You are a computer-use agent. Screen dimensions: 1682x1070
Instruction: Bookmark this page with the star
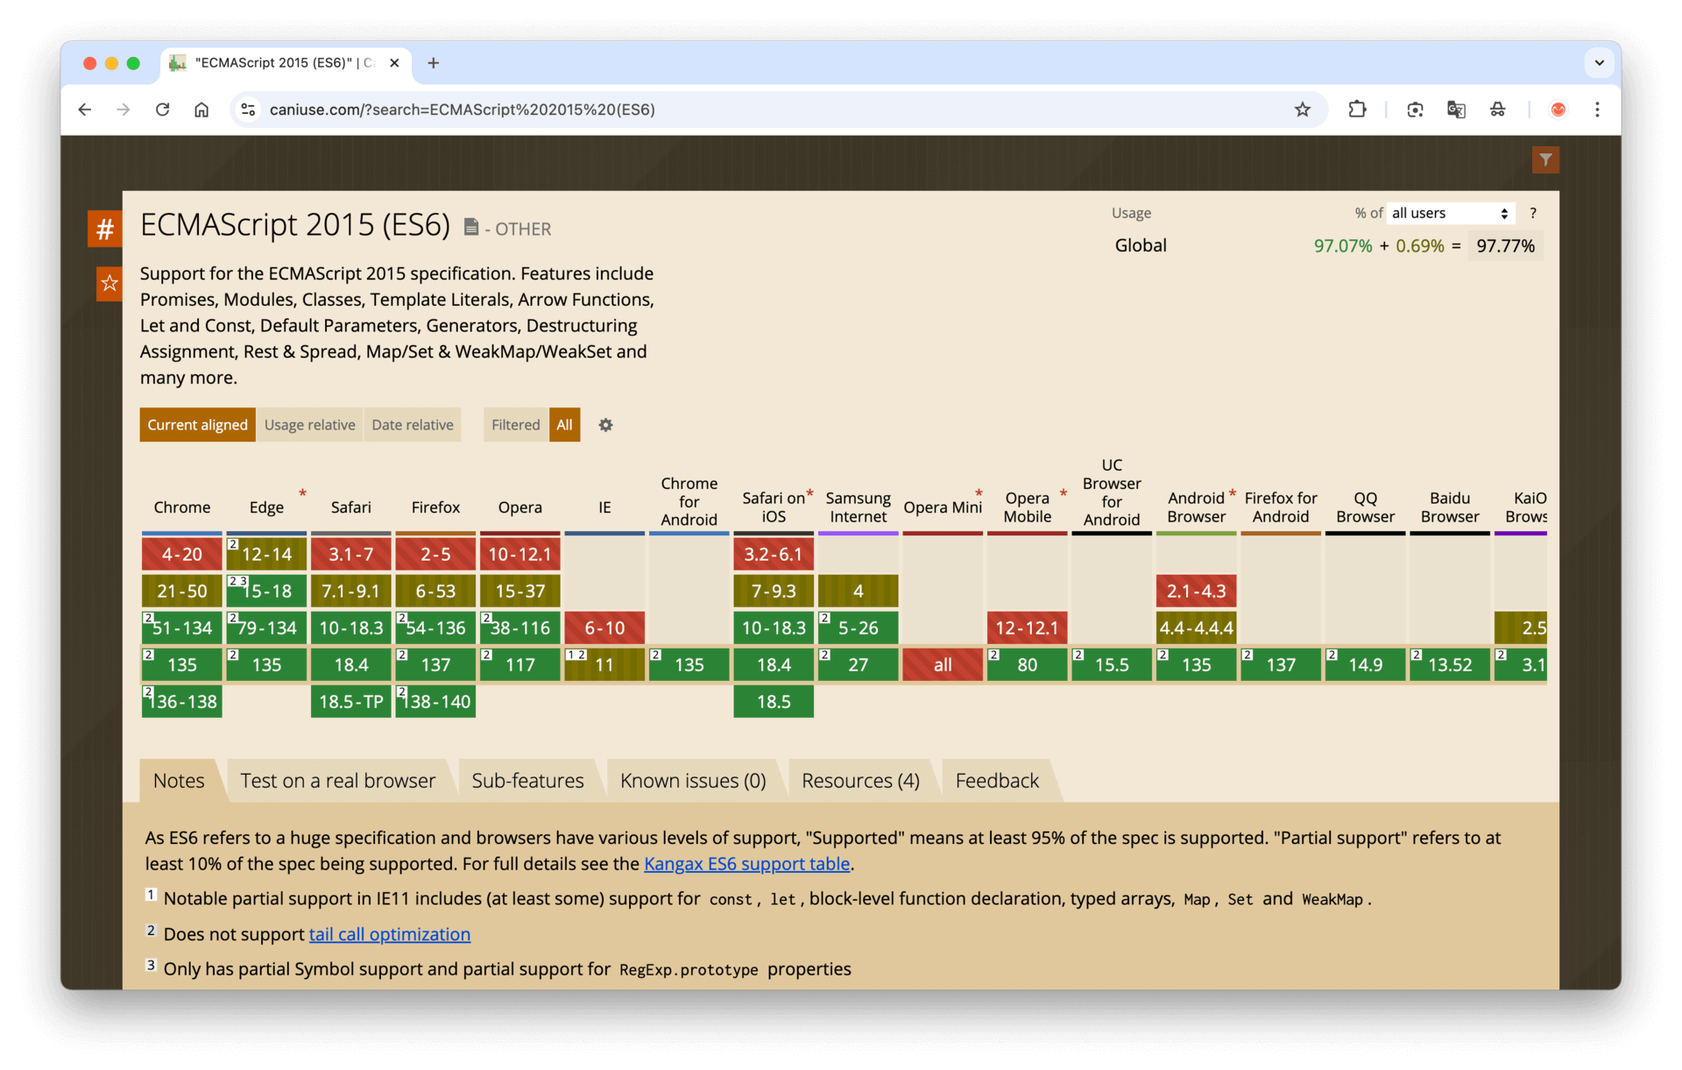1303,110
